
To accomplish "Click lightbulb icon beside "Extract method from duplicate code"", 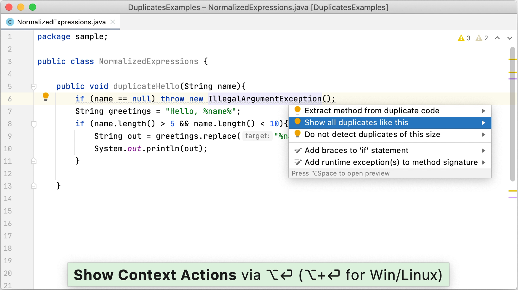I will pyautogui.click(x=297, y=110).
